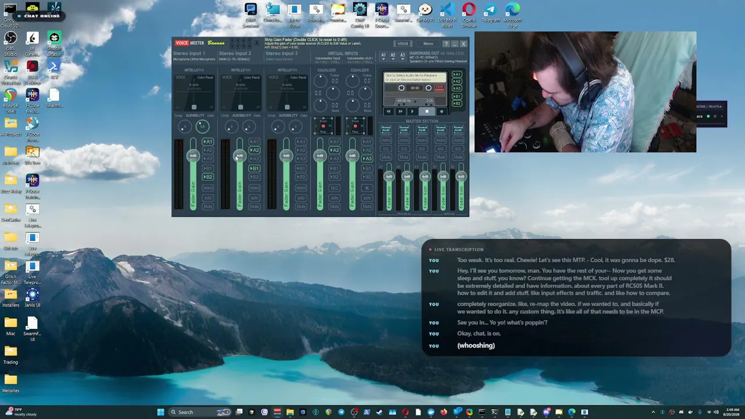
Task: Click the cassette Input button
Action: coord(439,88)
